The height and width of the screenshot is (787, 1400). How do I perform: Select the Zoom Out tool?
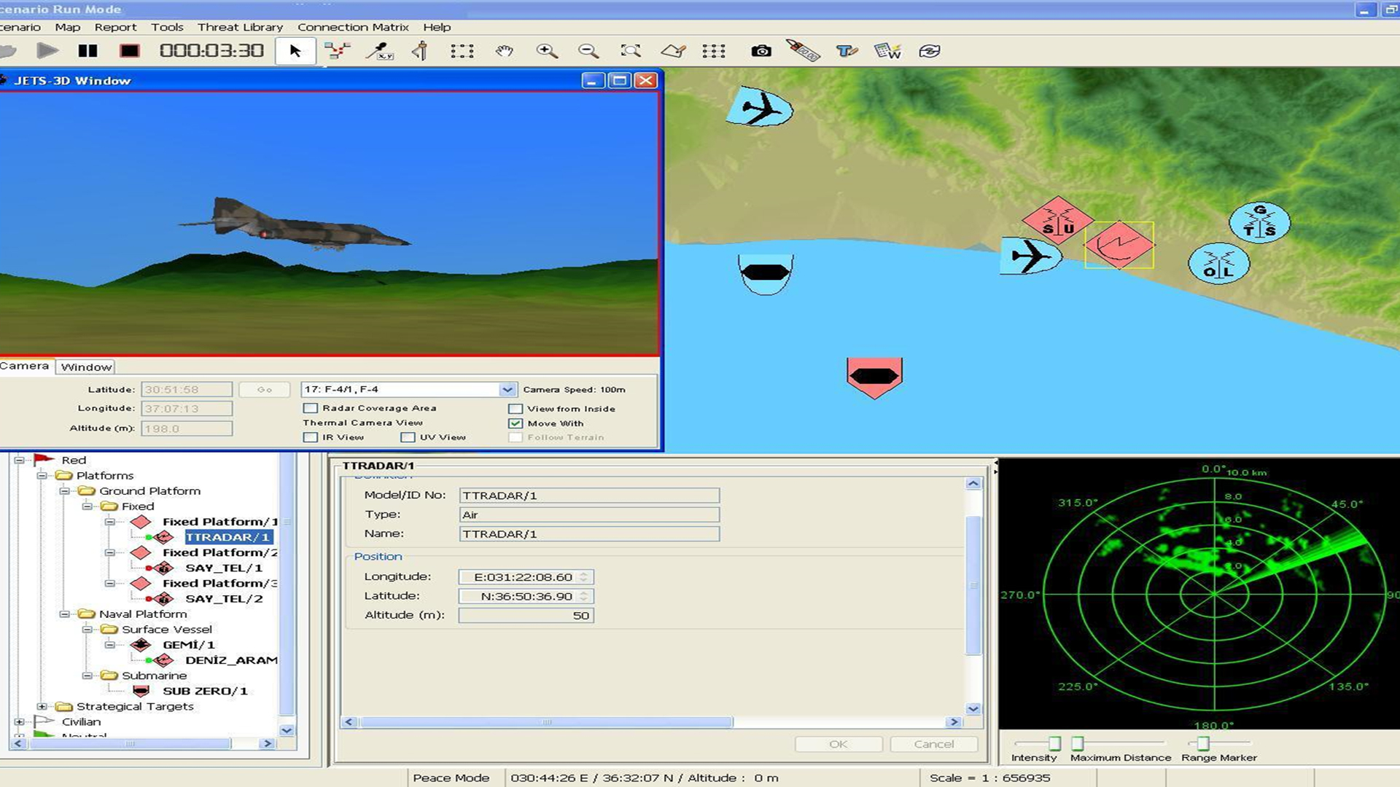pos(588,51)
